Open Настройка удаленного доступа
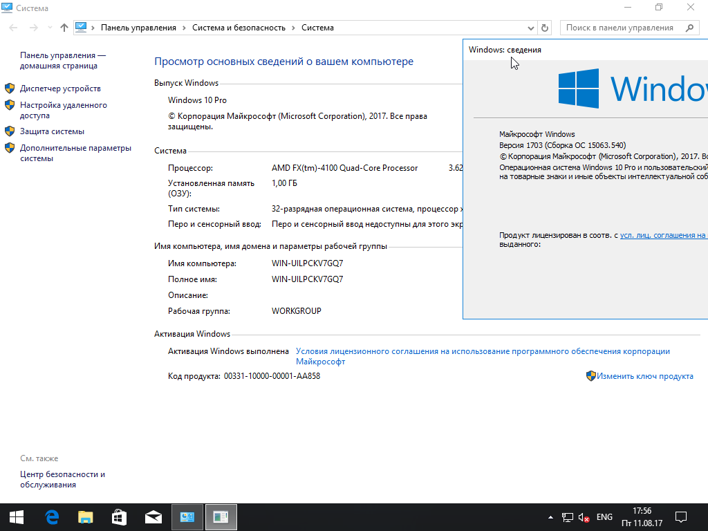Viewport: 708px width, 531px height. pos(63,110)
